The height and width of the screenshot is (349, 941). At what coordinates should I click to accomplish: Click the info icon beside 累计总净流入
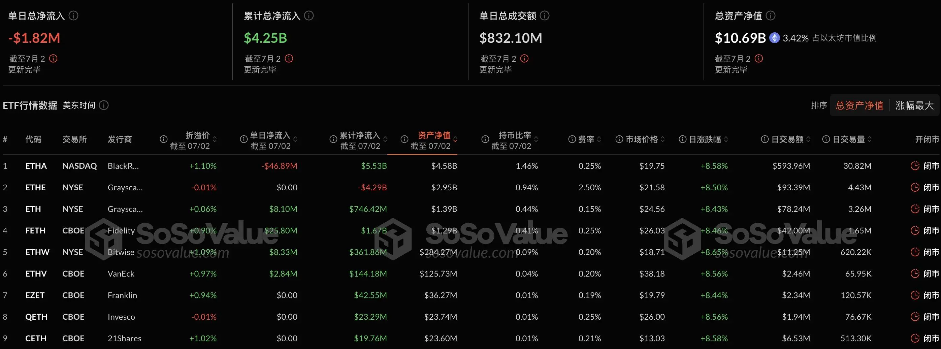(x=310, y=15)
